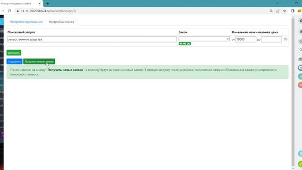Click the 'лекарственные средства' search query field

(x=92, y=39)
